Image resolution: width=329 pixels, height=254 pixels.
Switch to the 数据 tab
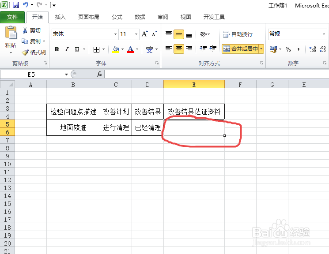click(140, 17)
